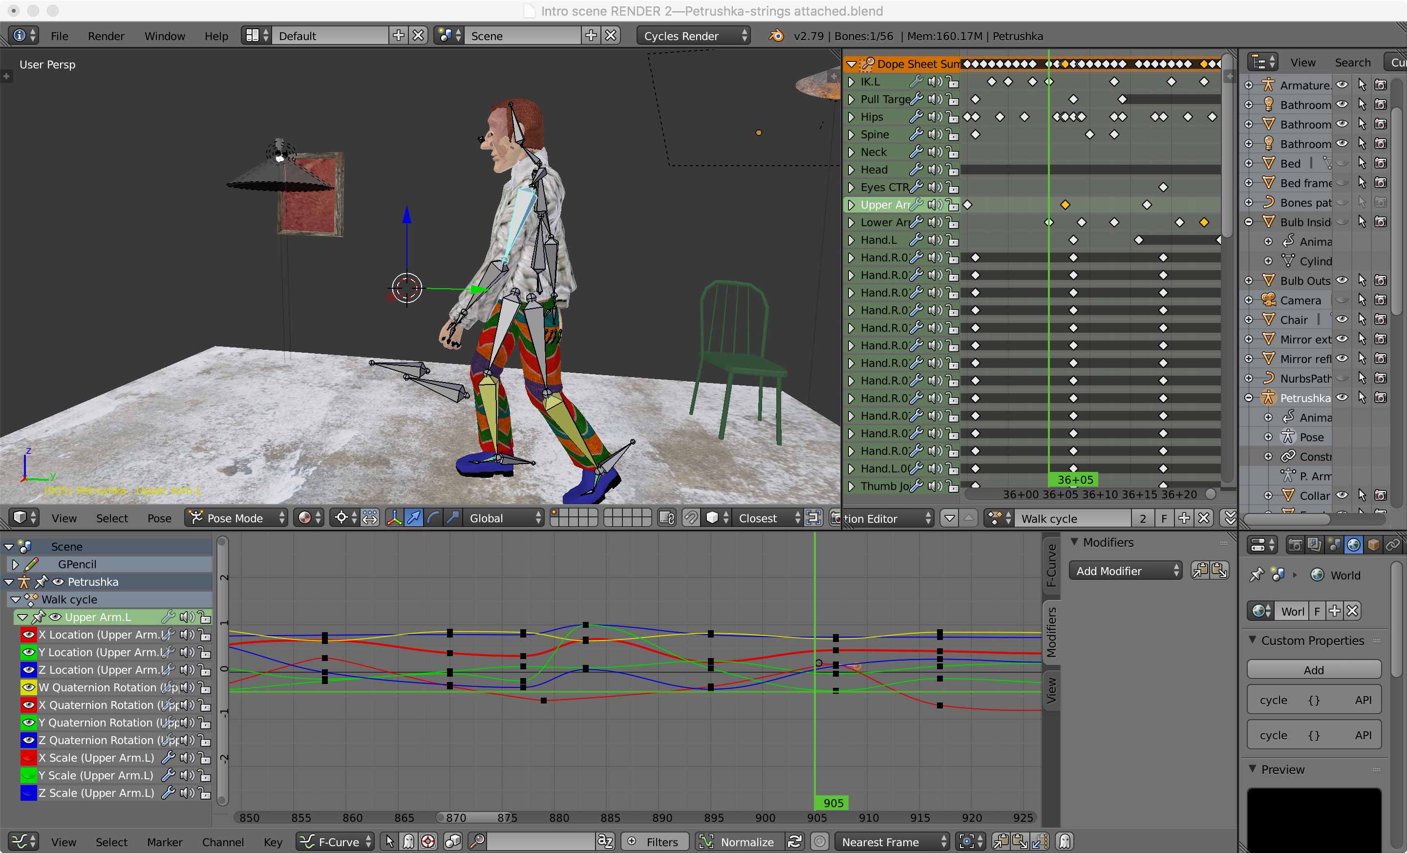The height and width of the screenshot is (853, 1407).
Task: Click the rotate manipulator arc icon
Action: pyautogui.click(x=433, y=518)
